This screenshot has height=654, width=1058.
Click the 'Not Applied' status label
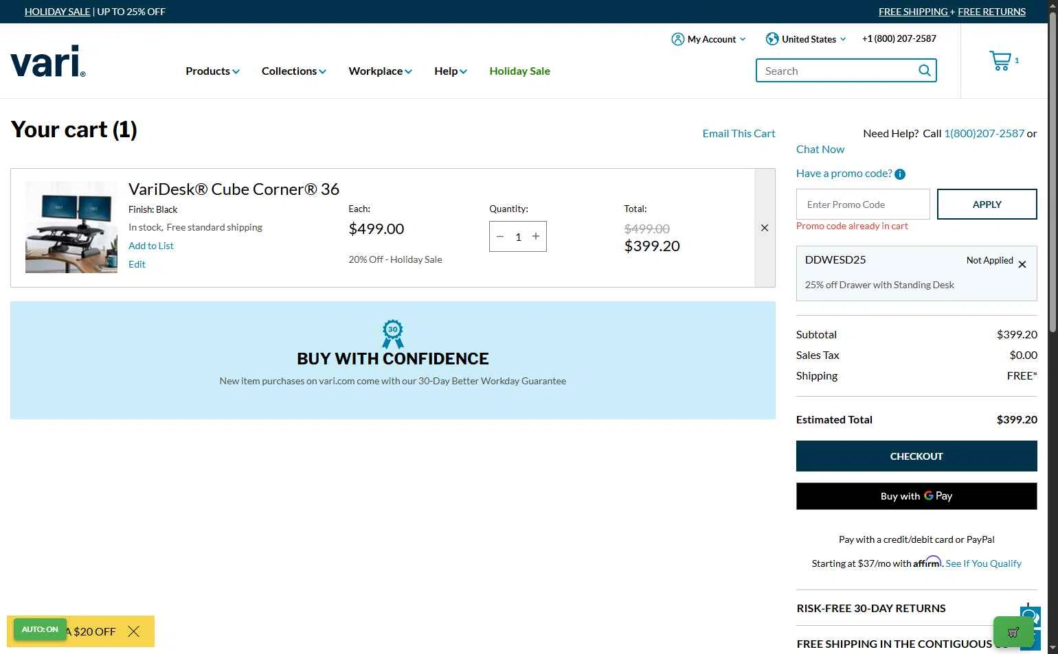click(989, 260)
